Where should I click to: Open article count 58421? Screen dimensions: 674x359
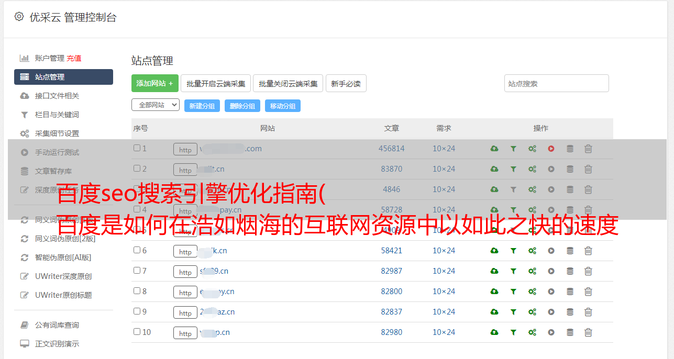pyautogui.click(x=392, y=251)
